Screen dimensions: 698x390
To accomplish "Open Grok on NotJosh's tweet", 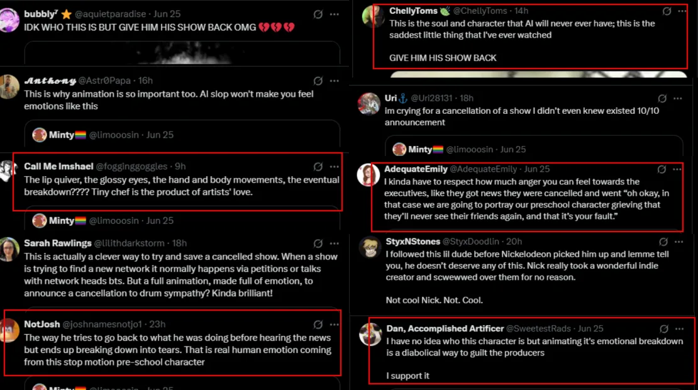I will [x=318, y=325].
